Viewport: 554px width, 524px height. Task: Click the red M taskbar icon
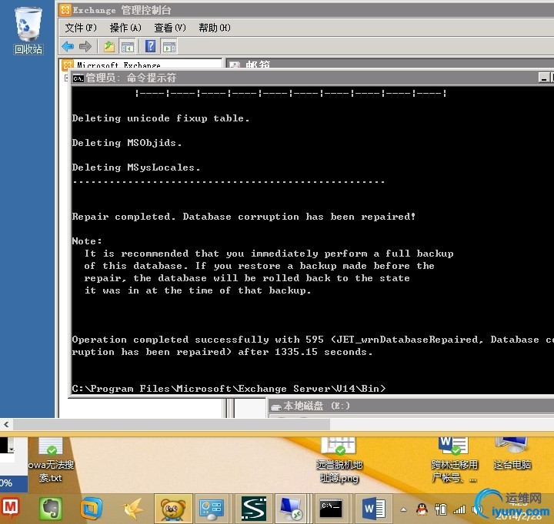10,508
